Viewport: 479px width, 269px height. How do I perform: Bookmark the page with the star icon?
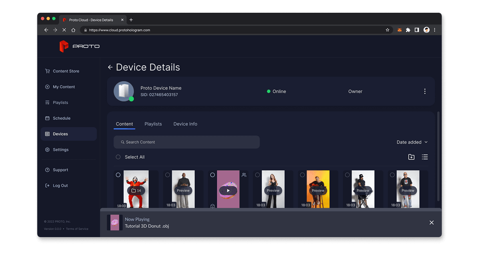point(387,30)
